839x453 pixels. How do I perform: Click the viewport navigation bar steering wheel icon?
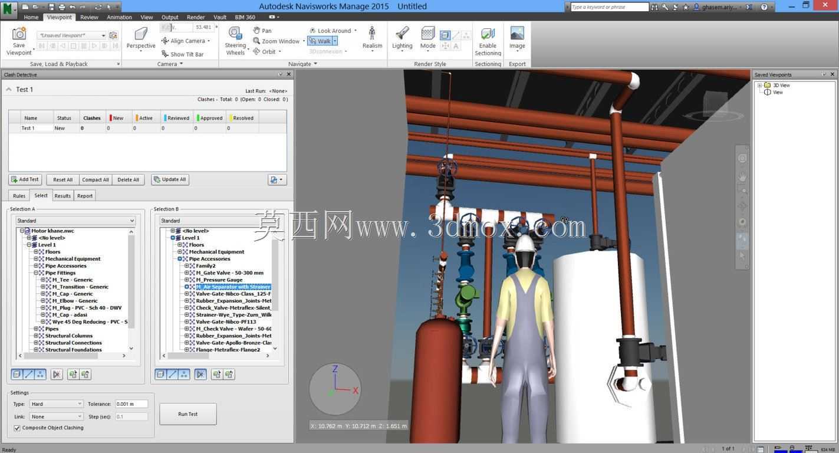tap(742, 159)
